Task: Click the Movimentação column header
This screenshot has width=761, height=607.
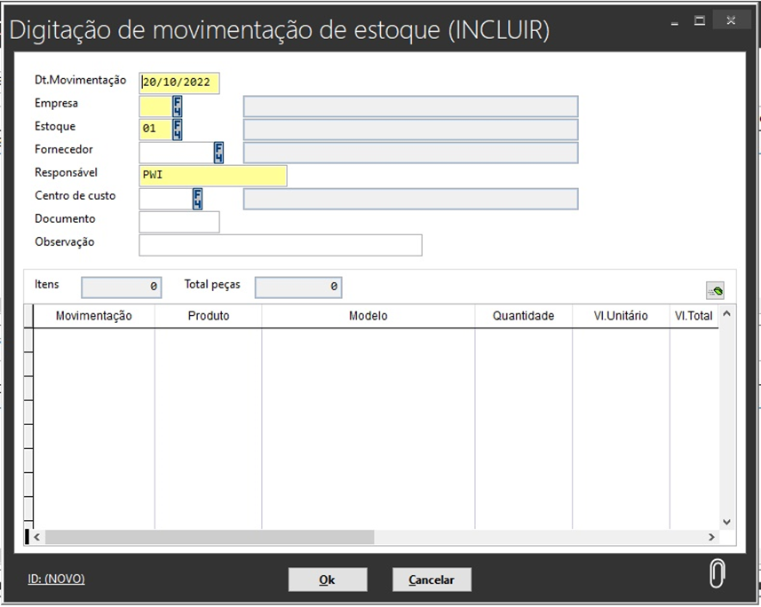Action: (x=94, y=316)
